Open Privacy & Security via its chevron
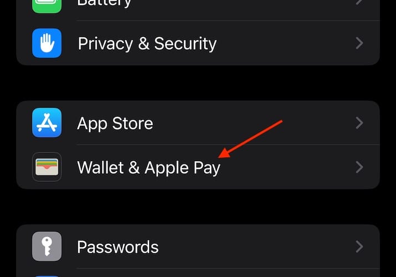 point(359,43)
